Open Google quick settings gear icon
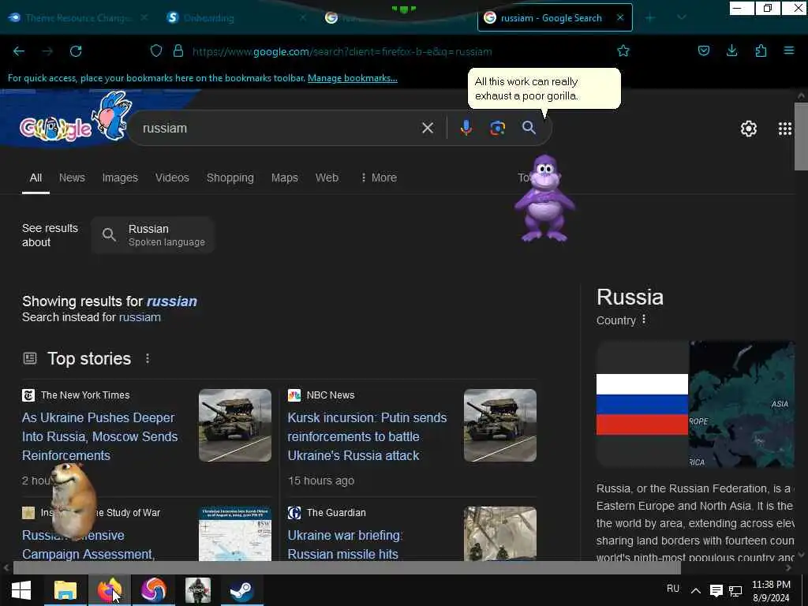 pos(748,129)
